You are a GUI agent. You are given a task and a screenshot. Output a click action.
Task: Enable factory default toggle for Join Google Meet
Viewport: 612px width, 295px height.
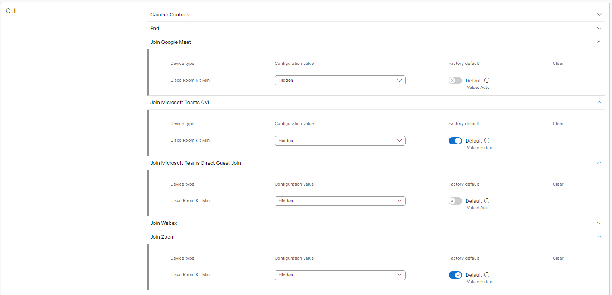click(455, 80)
